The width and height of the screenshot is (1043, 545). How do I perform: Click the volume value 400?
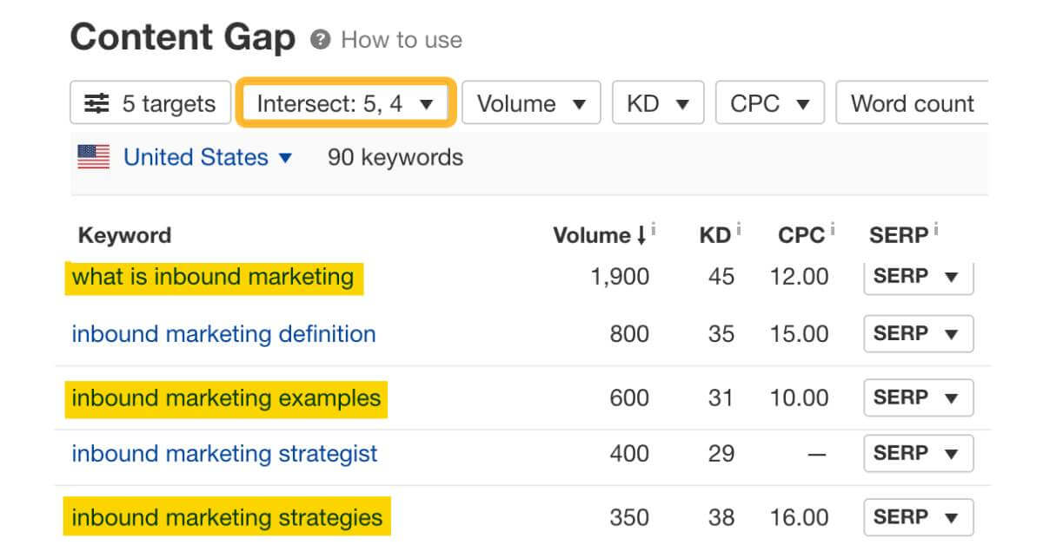point(629,454)
